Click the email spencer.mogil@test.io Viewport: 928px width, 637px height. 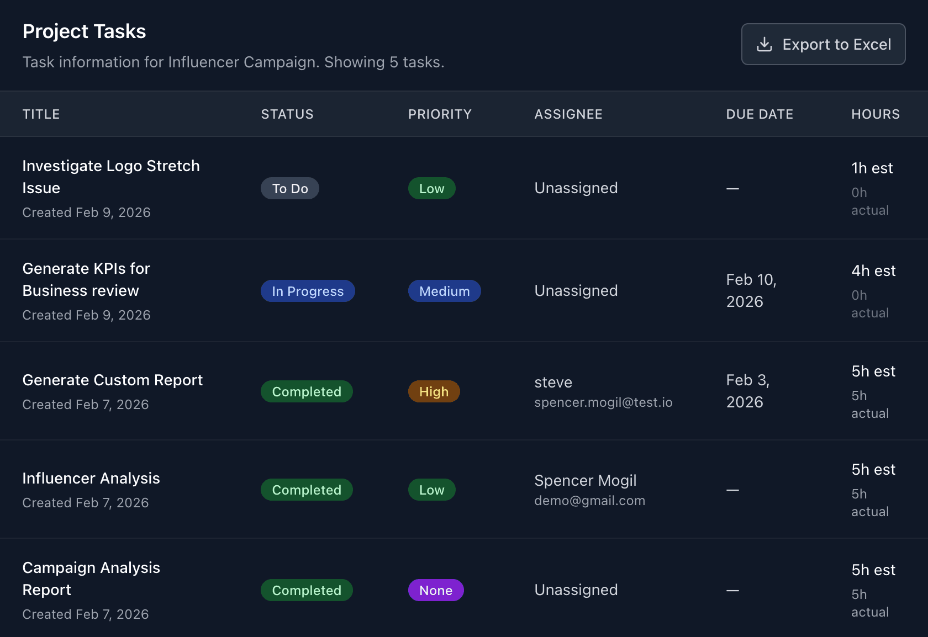coord(603,402)
